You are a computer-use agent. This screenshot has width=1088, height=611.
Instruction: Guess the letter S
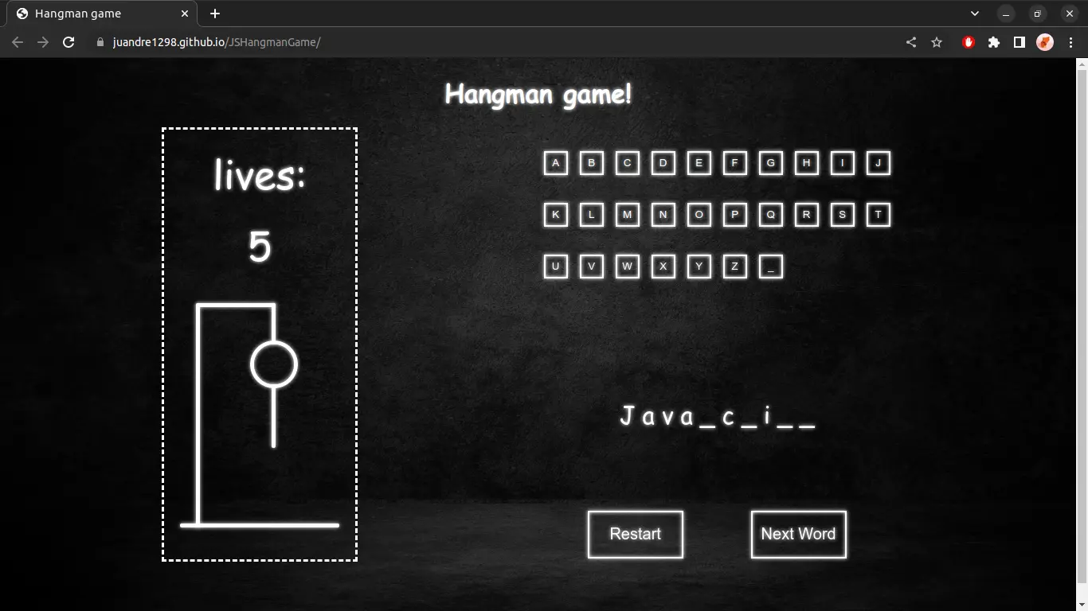[842, 215]
